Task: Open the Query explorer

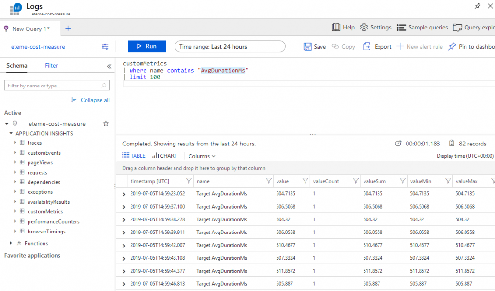Action: click(x=473, y=28)
